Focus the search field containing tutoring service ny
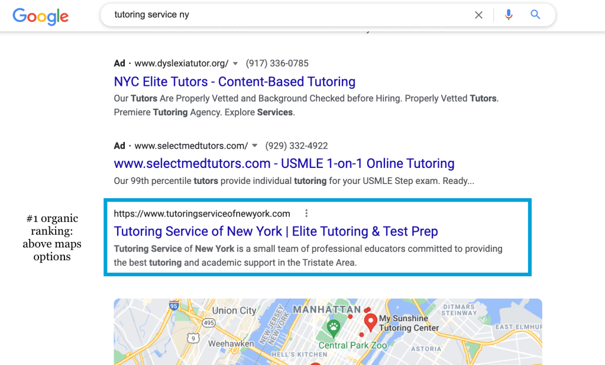Viewport: 605px width, 365px height. click(x=284, y=15)
